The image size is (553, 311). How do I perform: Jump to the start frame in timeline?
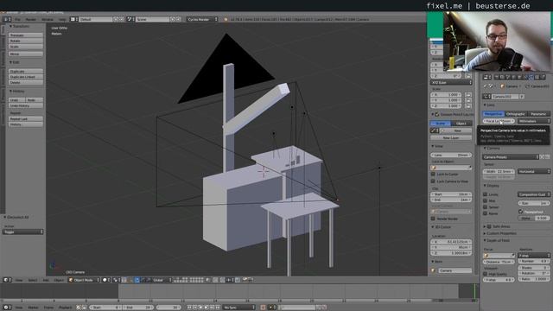coord(189,308)
